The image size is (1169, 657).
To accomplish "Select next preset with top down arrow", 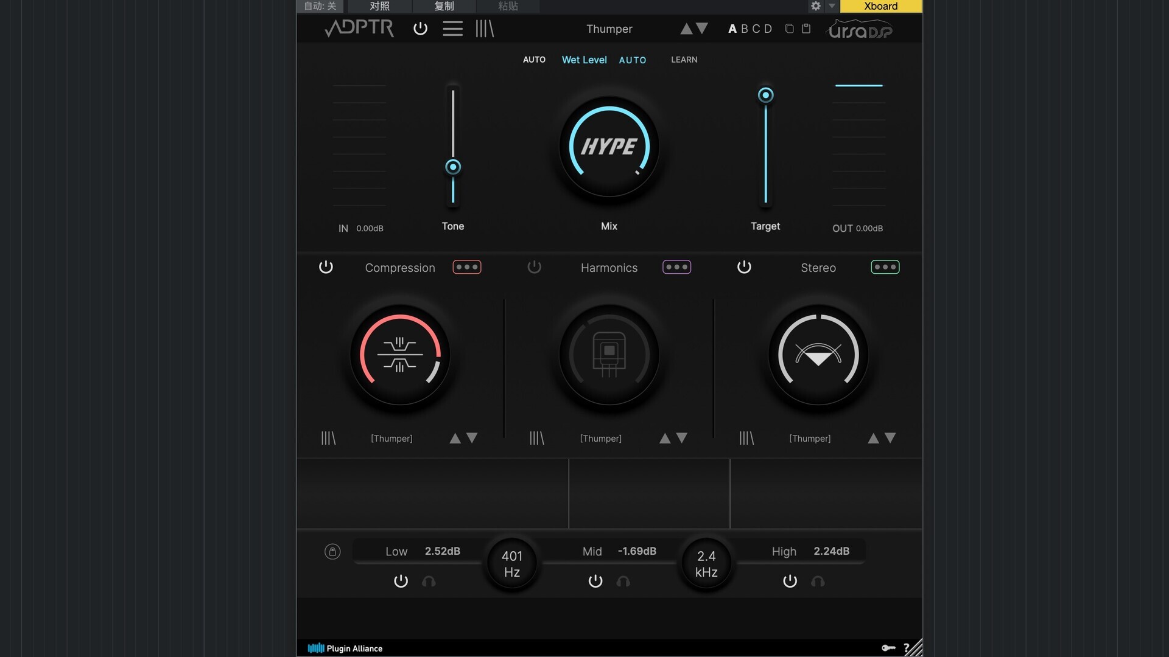I will pyautogui.click(x=702, y=29).
